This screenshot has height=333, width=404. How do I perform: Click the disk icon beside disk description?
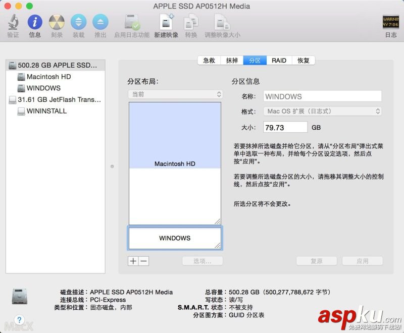(x=20, y=297)
